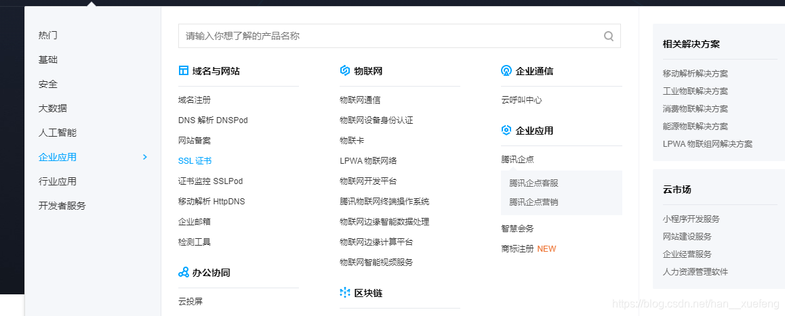
Task: Open LPWA 物联网络 link
Action: 369,161
